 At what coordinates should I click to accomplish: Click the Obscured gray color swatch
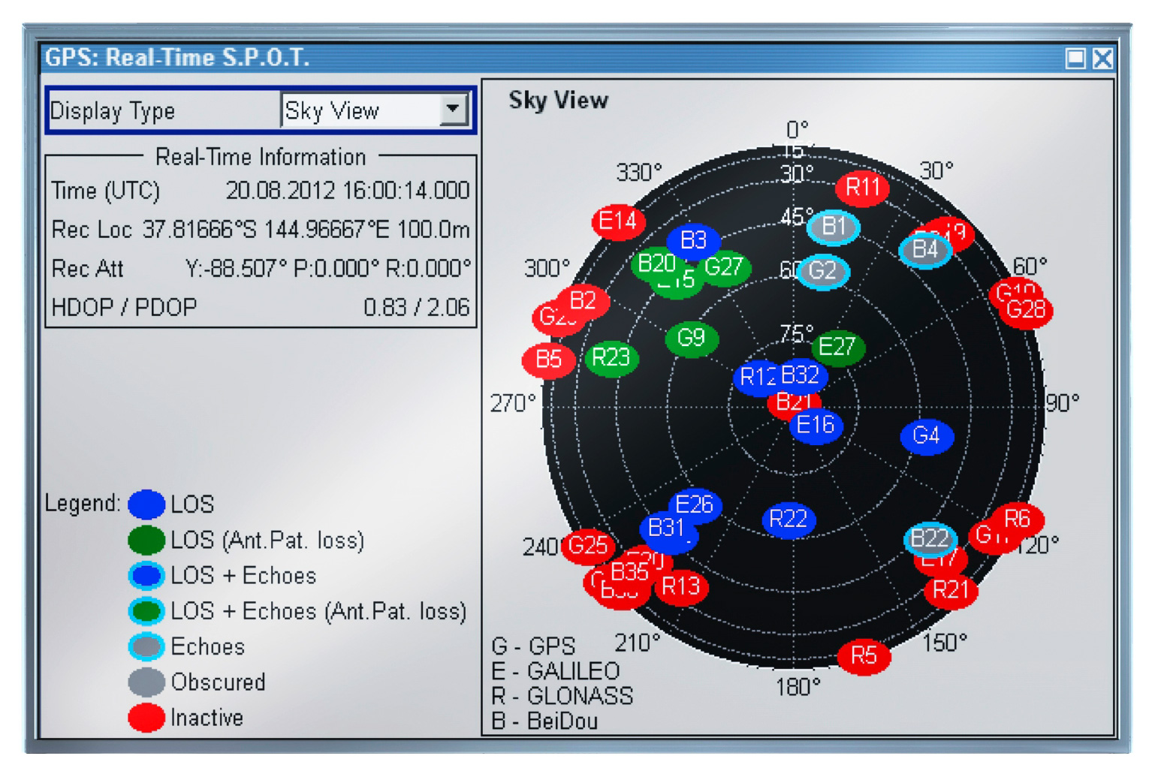(x=146, y=682)
